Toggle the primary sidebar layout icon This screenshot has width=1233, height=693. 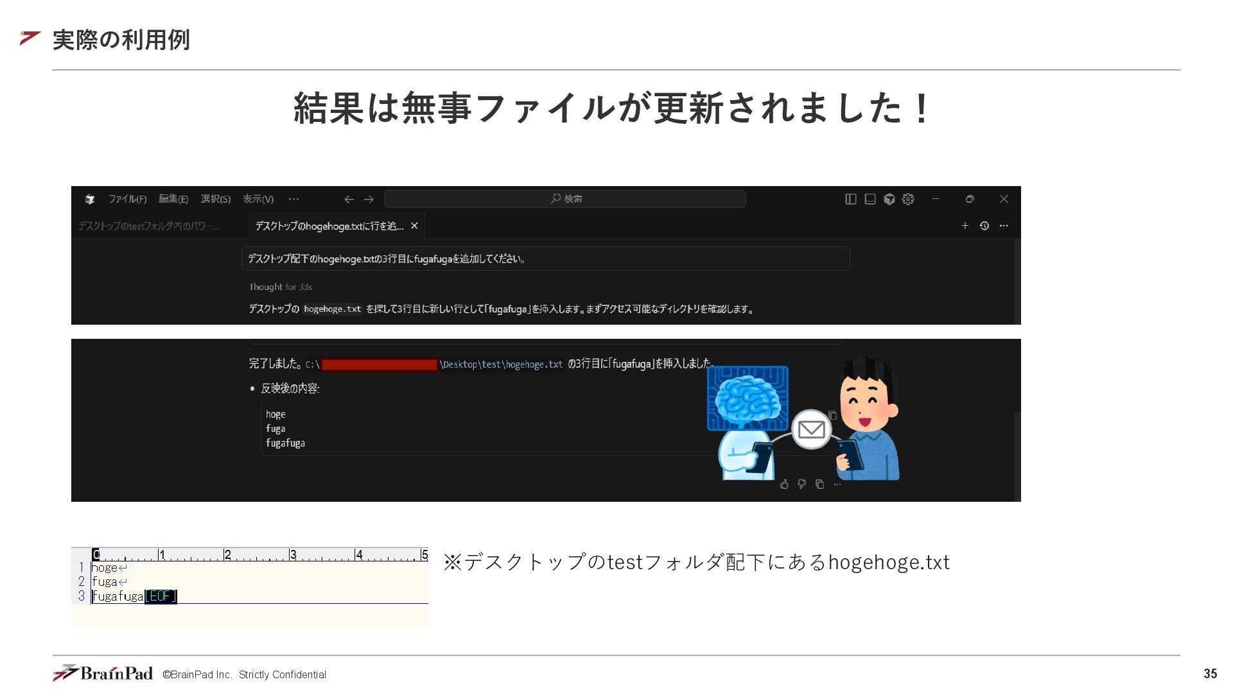[x=851, y=199]
